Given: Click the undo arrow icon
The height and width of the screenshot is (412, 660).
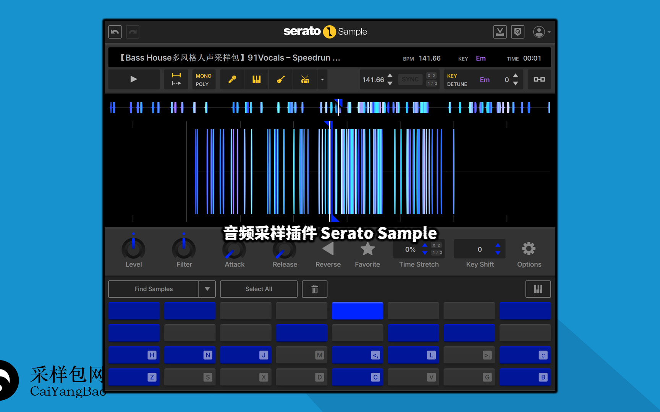Looking at the screenshot, I should click(x=115, y=32).
